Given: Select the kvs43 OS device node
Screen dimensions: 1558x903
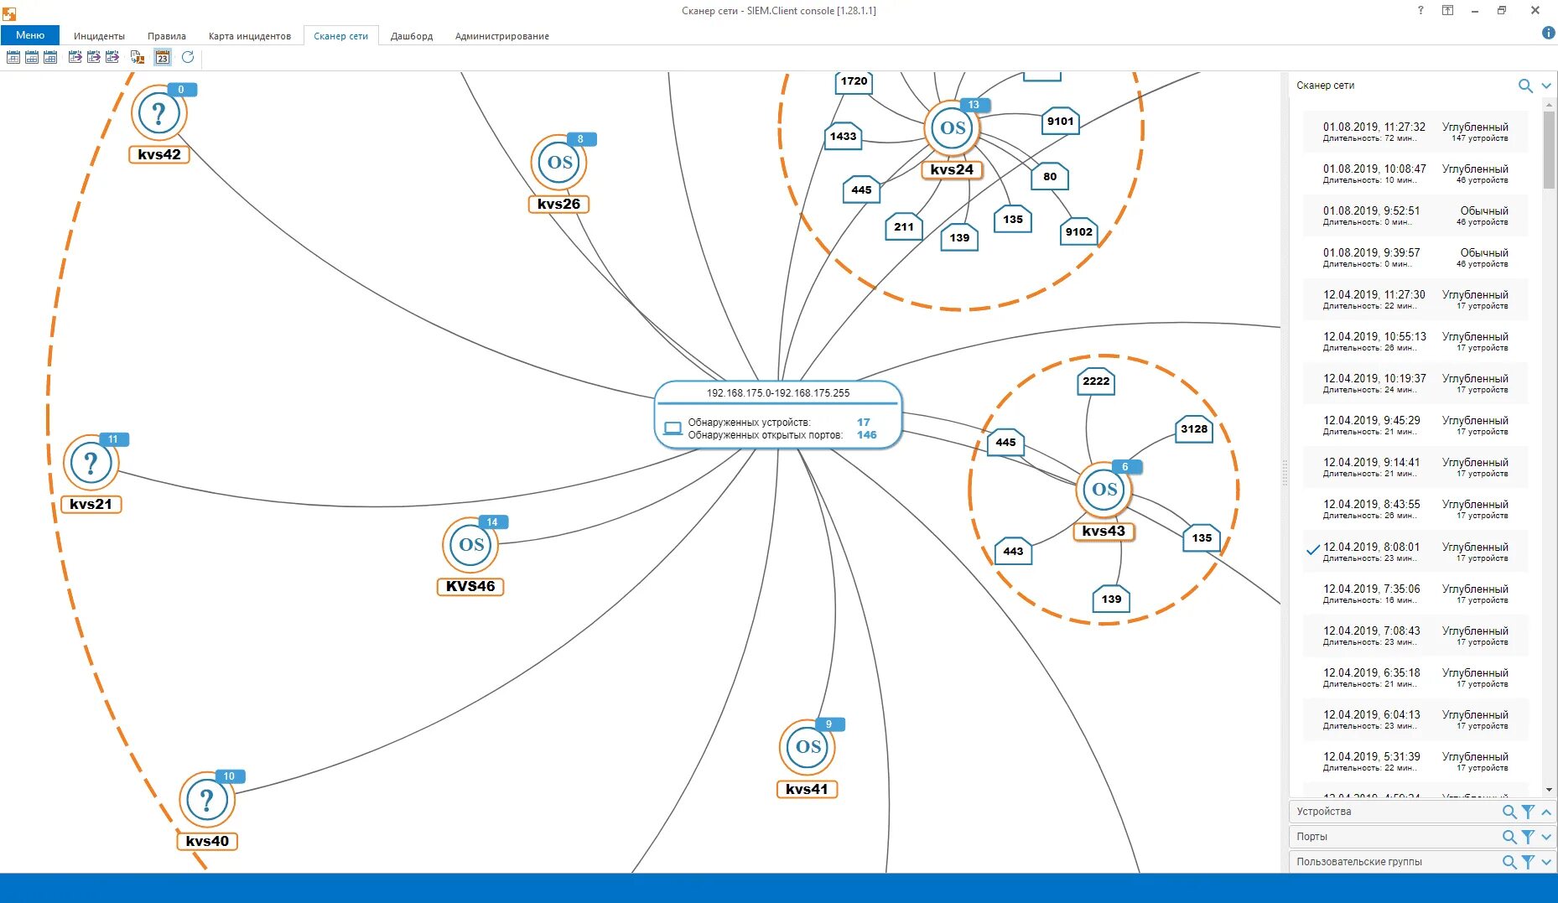Looking at the screenshot, I should coord(1104,490).
